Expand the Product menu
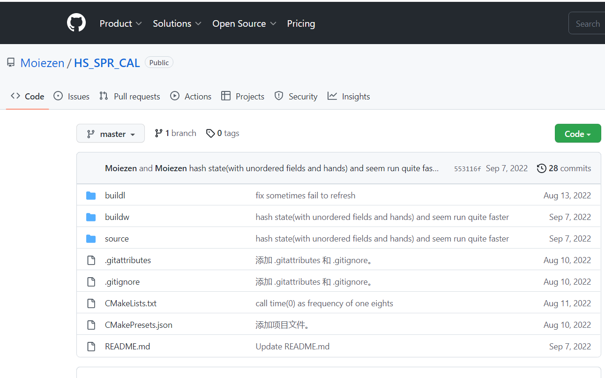Viewport: 605px width, 378px height. 120,23
